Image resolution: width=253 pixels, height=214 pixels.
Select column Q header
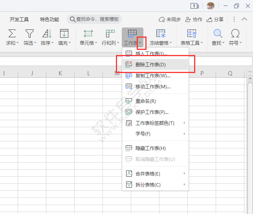point(230,73)
